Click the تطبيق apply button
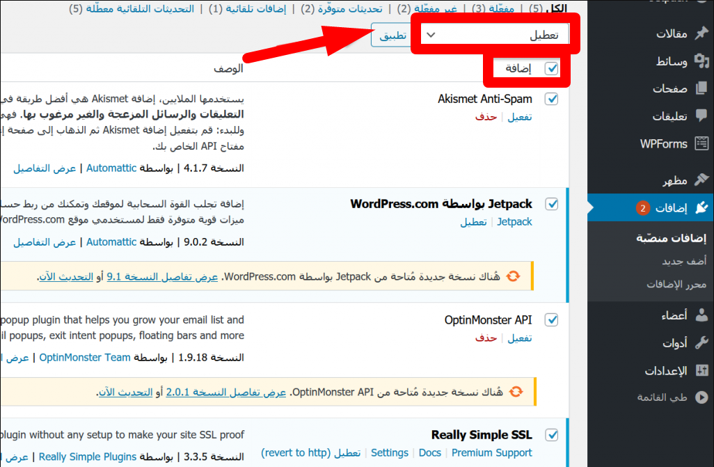Viewport: 714px width, 467px height. 392,35
